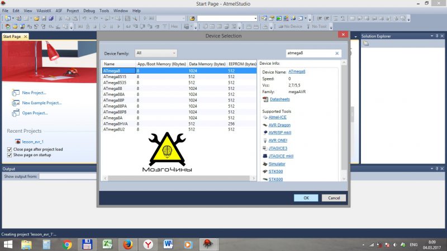This screenshot has height=251, width=447.
Task: Open the ATmega8 device name link
Action: tap(297, 72)
